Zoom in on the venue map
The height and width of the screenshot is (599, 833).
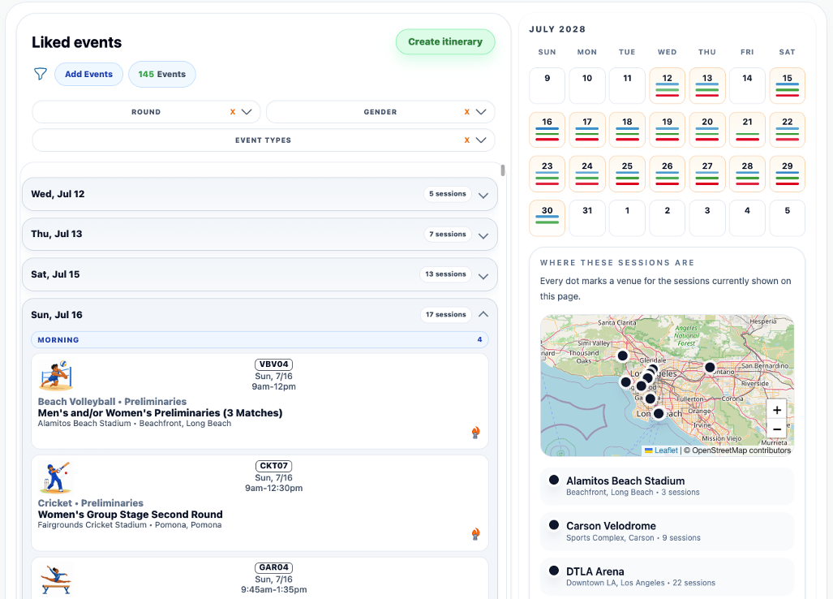click(777, 410)
